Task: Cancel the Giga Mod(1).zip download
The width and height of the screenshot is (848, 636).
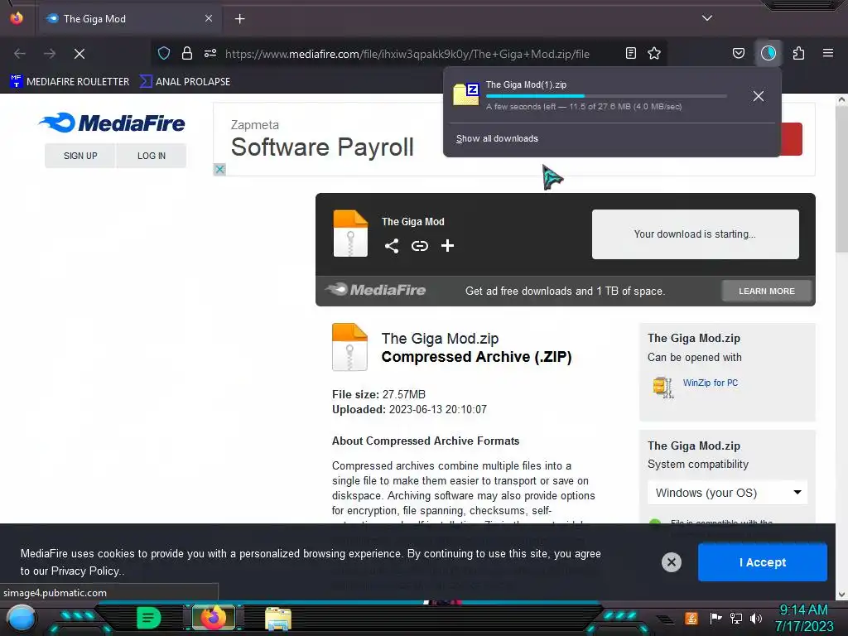Action: point(759,96)
